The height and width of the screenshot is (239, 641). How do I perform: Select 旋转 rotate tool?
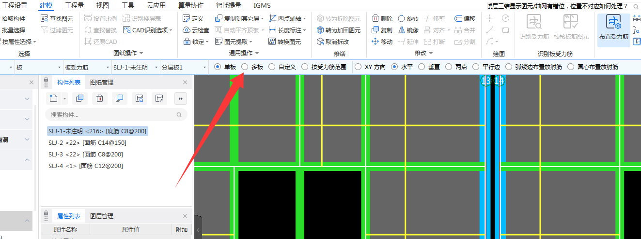click(x=408, y=18)
